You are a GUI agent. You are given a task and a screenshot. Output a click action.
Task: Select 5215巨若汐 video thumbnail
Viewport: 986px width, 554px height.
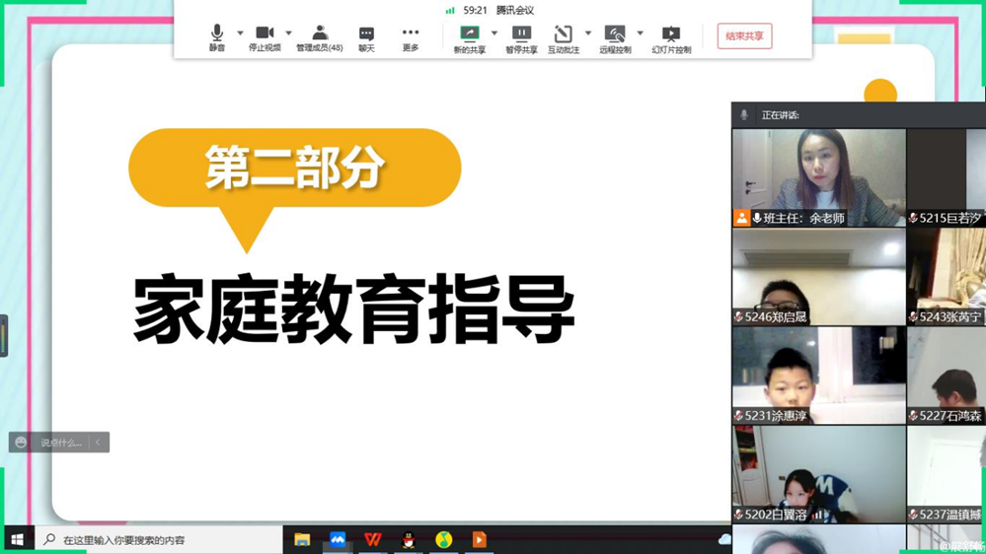(x=947, y=177)
